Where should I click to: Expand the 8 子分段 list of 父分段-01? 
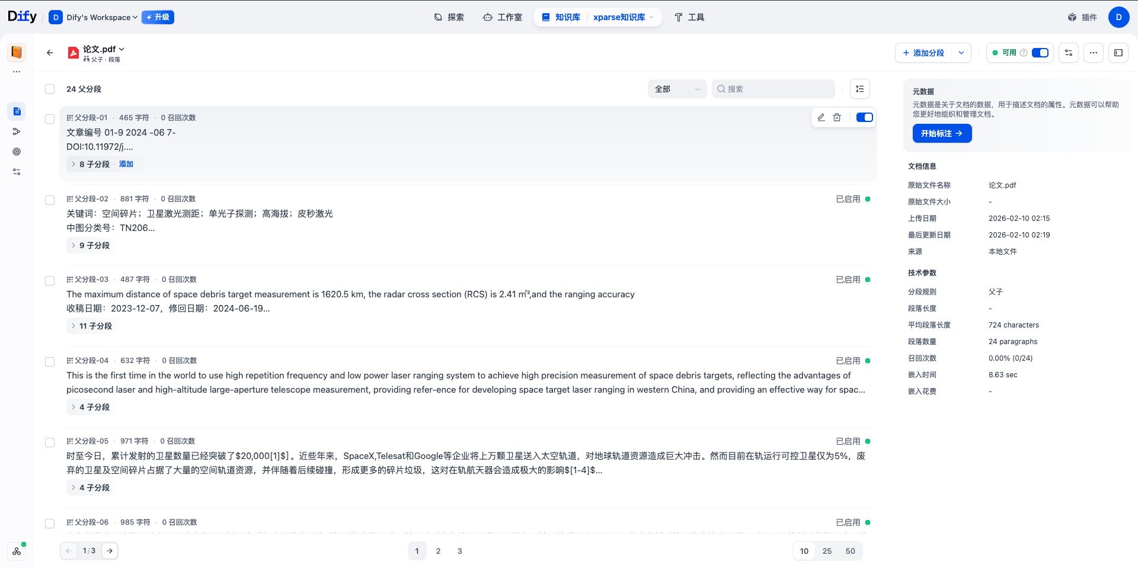pos(89,164)
